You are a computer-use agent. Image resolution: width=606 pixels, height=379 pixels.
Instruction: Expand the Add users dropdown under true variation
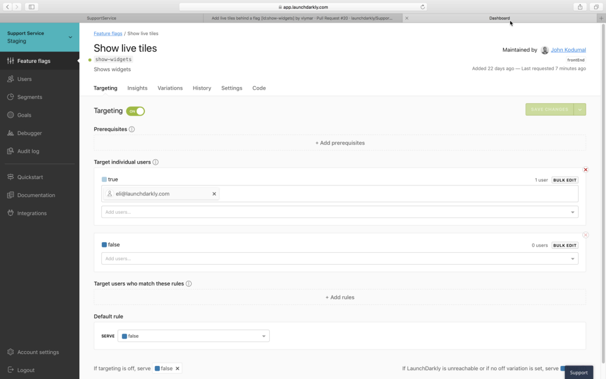[x=572, y=211]
